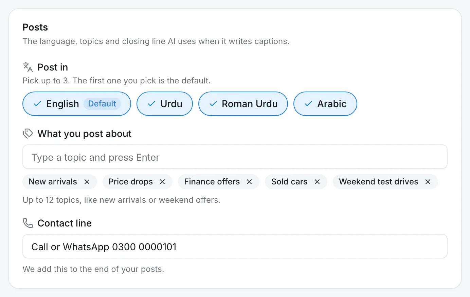Click the 'What you post about' label
The image size is (470, 297).
click(85, 134)
